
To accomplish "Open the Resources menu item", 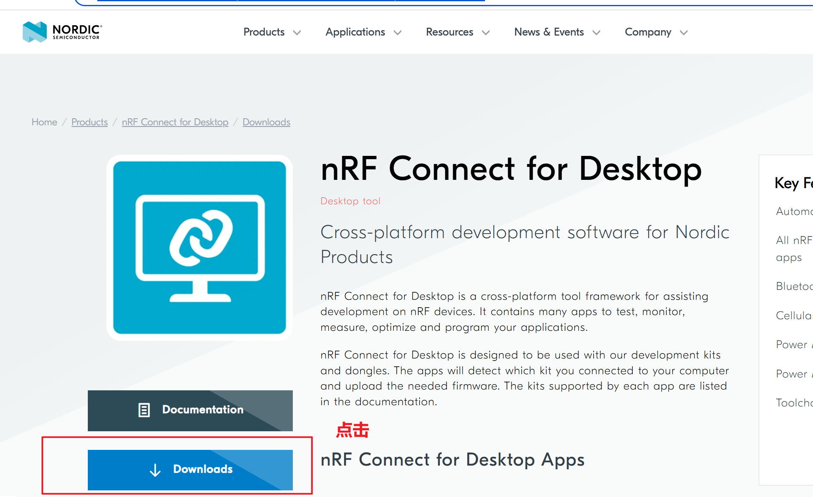I will click(449, 32).
